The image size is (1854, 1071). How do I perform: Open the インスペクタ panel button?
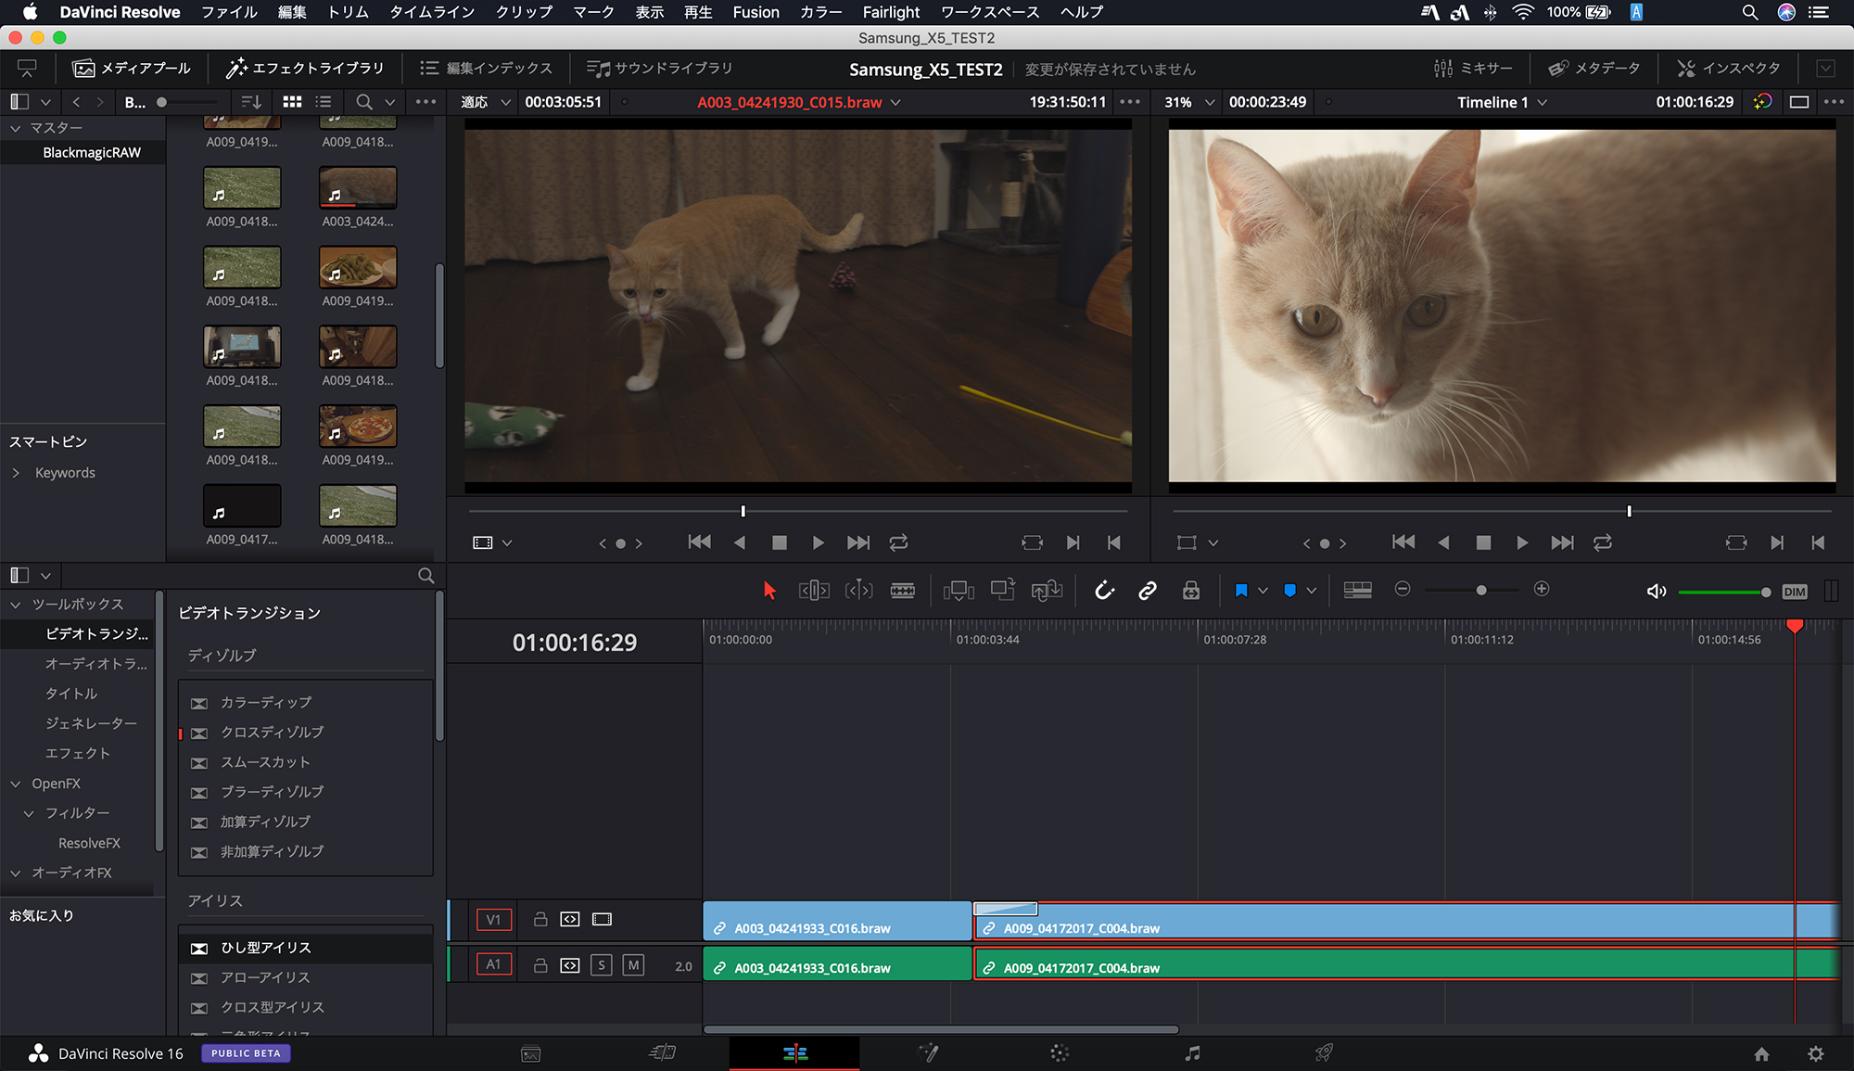[1728, 69]
